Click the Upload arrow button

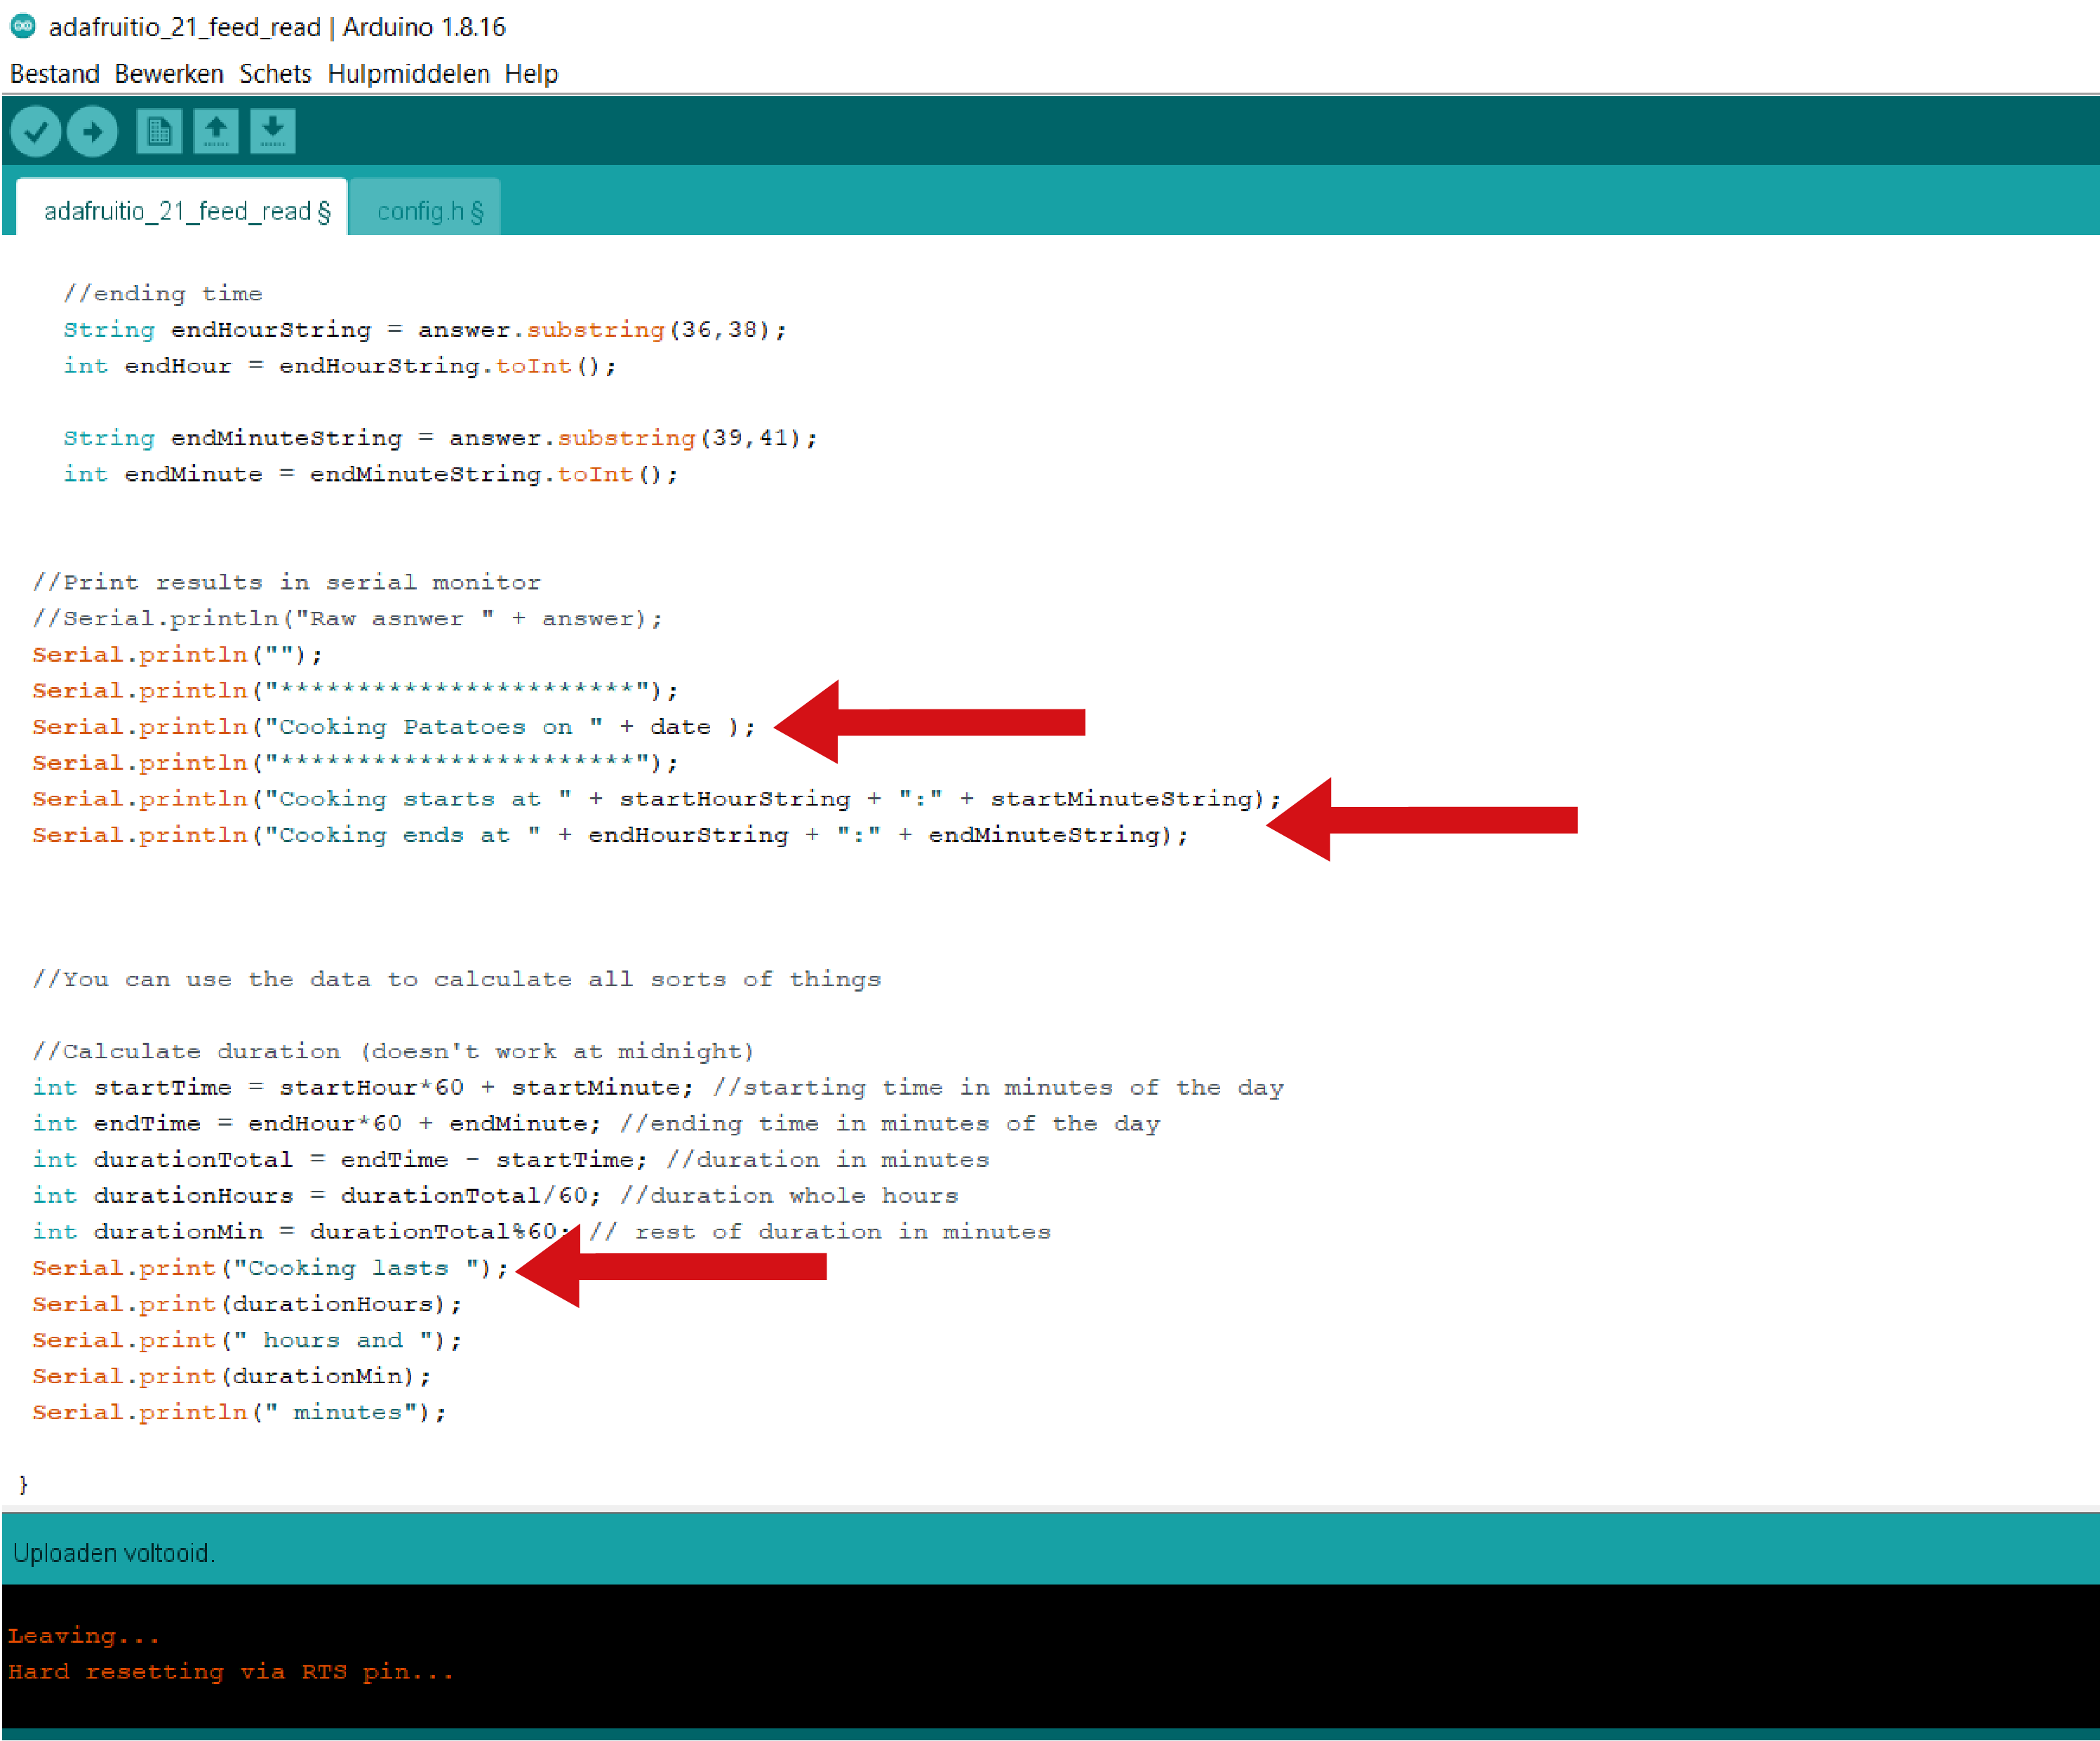[92, 131]
